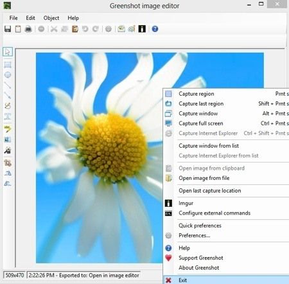
Task: Select the ellipse drawing tool
Action: (8, 75)
